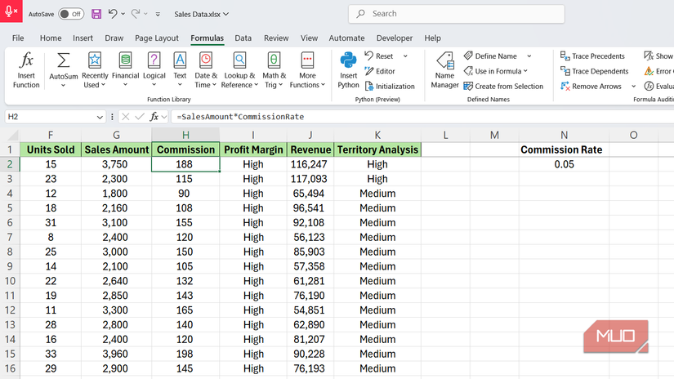
Task: Click the Insert Python icon
Action: pos(348,60)
